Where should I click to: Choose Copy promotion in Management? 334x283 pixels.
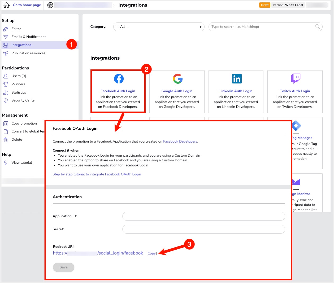click(x=24, y=123)
